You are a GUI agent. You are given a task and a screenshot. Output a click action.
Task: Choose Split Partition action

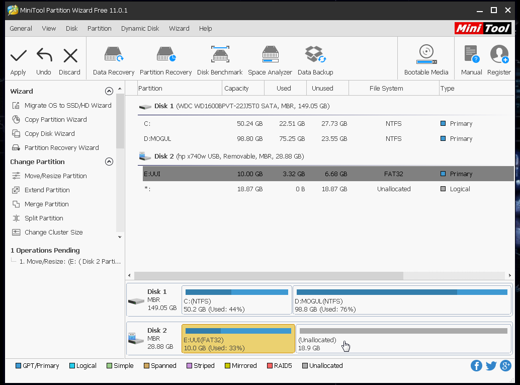click(38, 218)
